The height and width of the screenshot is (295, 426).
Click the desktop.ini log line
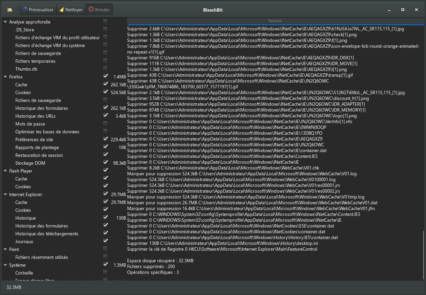(x=223, y=243)
